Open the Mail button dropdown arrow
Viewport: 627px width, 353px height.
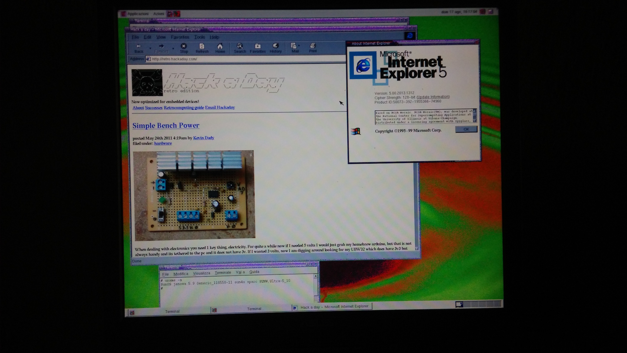pos(299,46)
